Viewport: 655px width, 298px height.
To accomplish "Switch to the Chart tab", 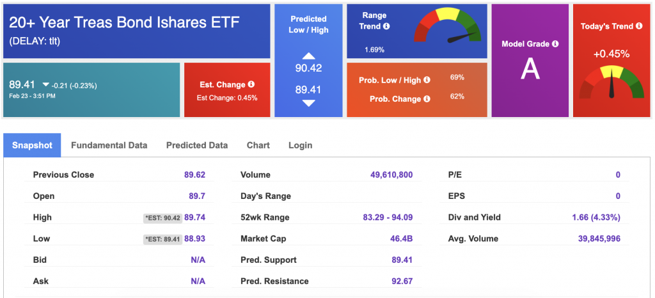I will [258, 145].
